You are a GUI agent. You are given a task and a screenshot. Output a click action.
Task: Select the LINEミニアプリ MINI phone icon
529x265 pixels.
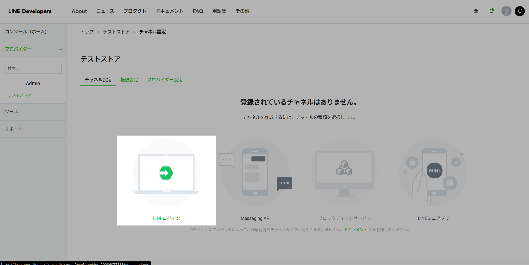pos(433,173)
